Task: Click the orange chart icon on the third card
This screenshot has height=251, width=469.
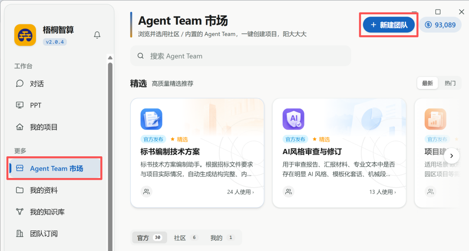Action: (x=436, y=119)
